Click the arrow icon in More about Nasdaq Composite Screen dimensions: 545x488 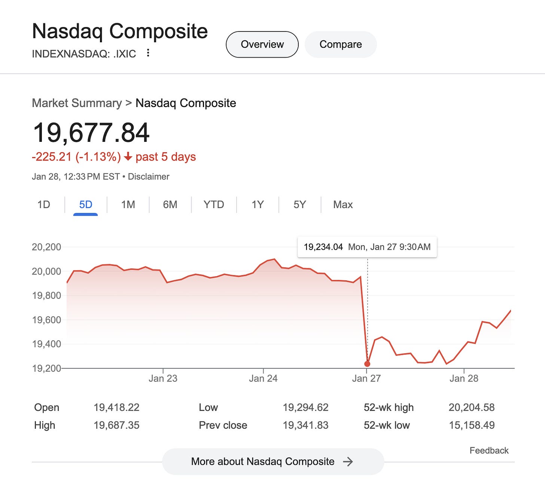(349, 461)
